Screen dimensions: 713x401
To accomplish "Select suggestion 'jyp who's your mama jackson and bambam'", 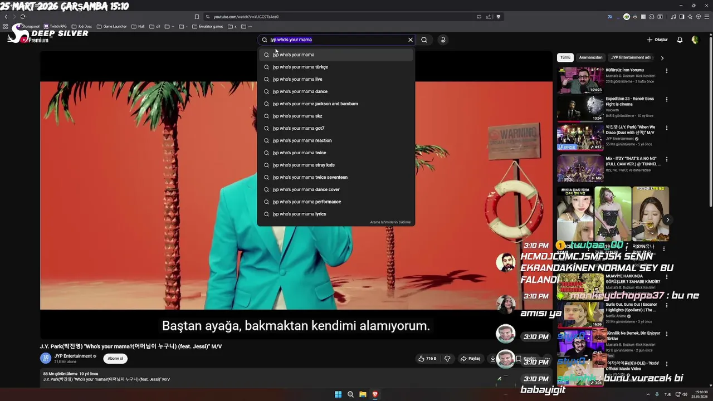I will coord(336,104).
